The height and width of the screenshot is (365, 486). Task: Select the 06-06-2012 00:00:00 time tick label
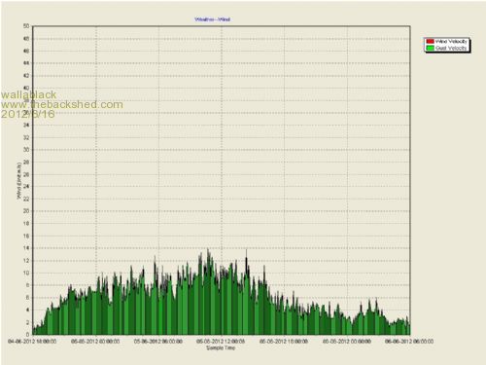tap(347, 342)
